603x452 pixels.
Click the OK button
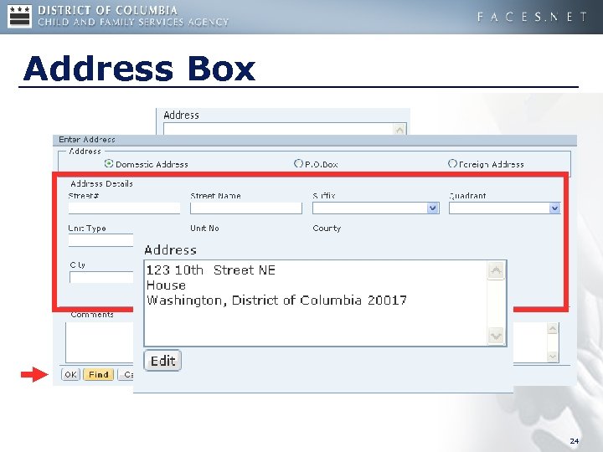(x=70, y=374)
